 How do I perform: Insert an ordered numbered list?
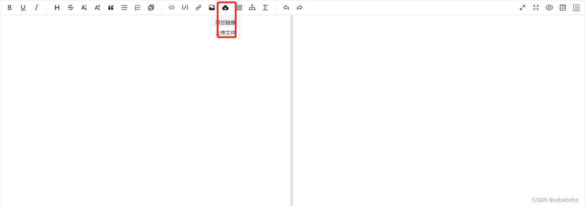138,8
